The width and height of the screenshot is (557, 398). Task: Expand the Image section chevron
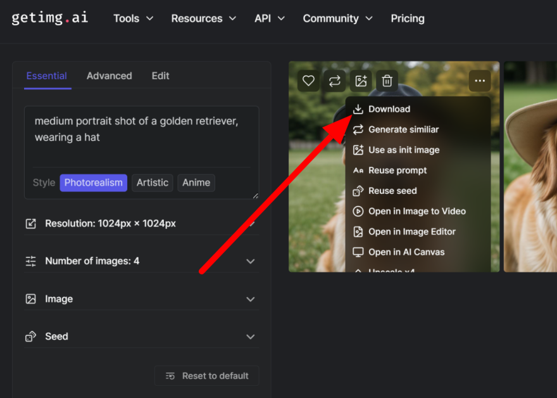[x=251, y=299]
